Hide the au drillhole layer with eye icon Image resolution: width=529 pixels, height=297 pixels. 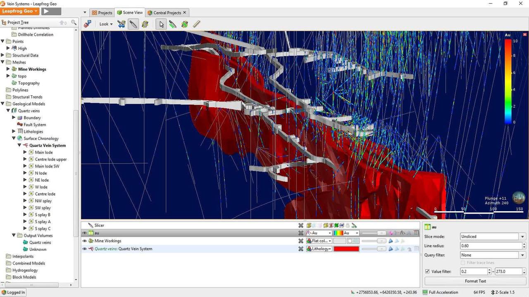click(85, 233)
